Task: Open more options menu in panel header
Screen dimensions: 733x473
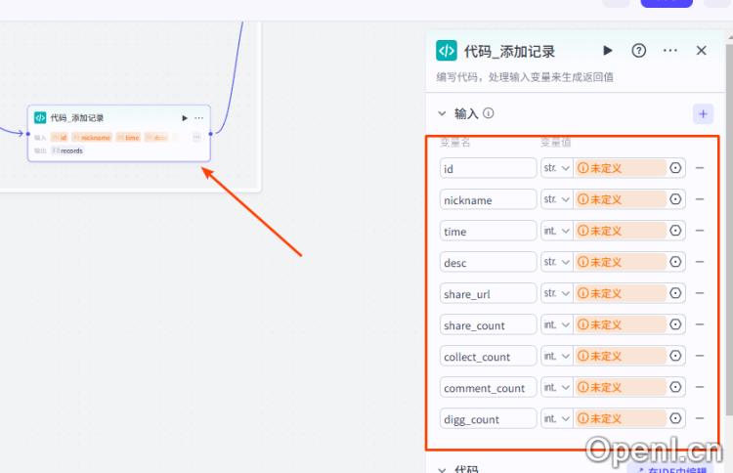Action: pyautogui.click(x=669, y=51)
